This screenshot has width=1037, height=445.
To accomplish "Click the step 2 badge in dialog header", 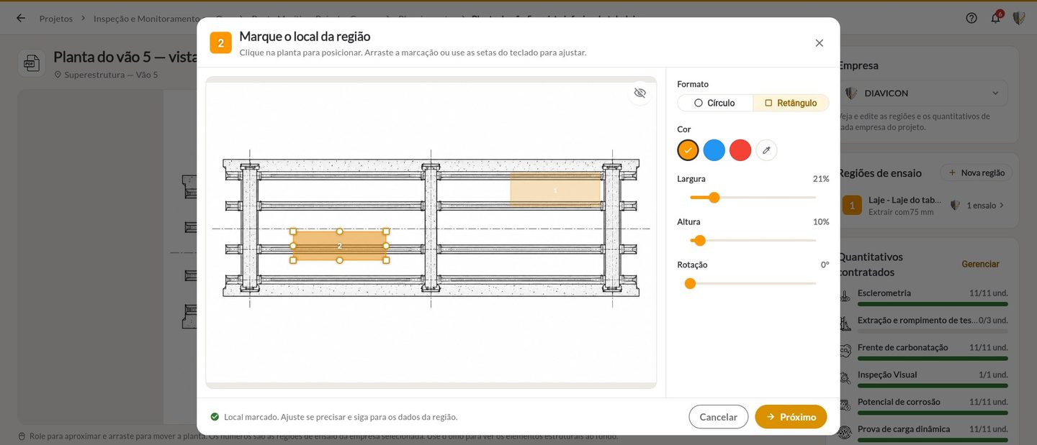I will coord(220,42).
